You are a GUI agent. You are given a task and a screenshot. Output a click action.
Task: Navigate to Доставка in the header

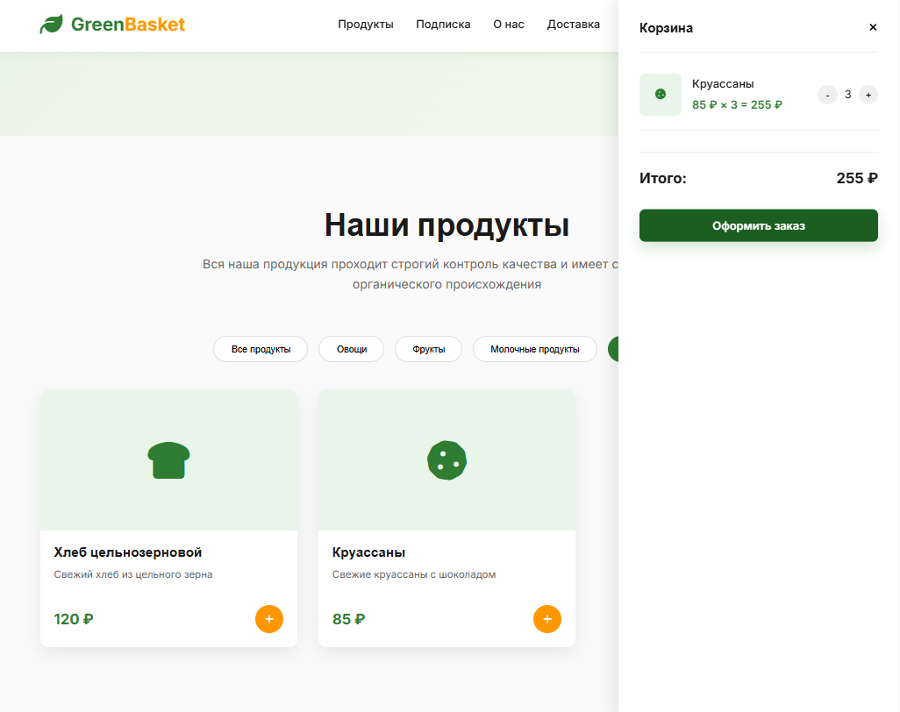574,24
